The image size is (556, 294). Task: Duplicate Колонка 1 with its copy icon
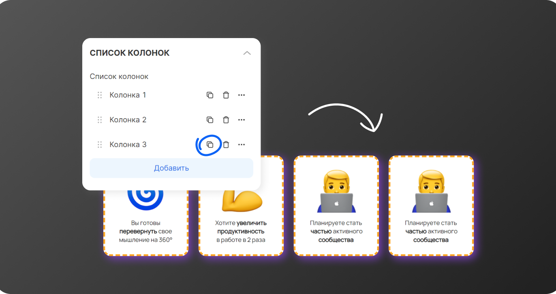pos(210,95)
